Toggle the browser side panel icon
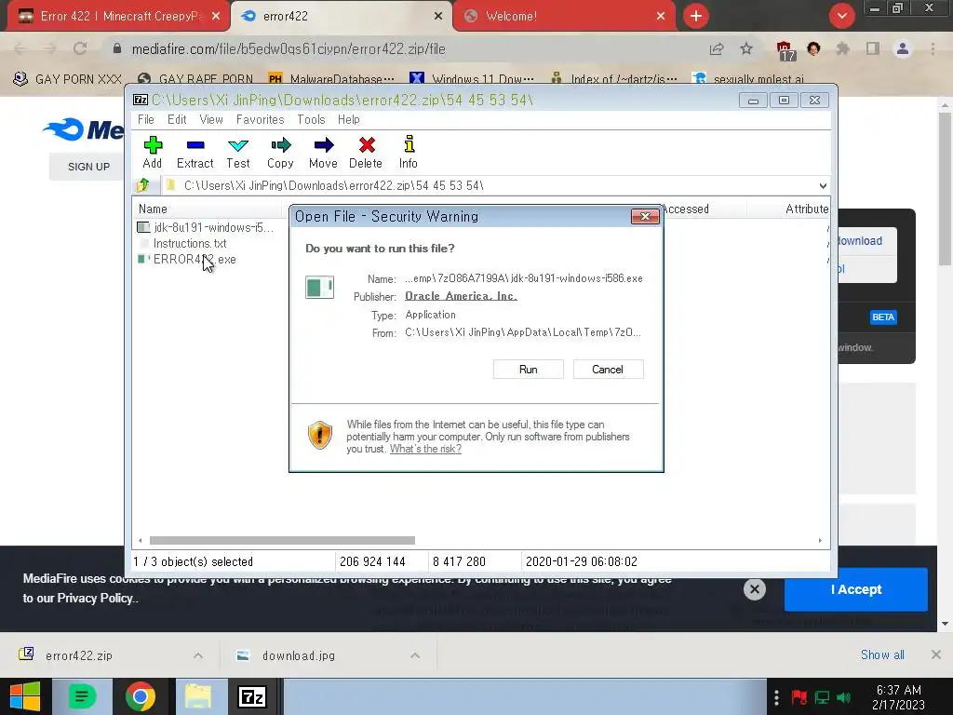Viewport: 953px width, 715px height. tap(873, 48)
